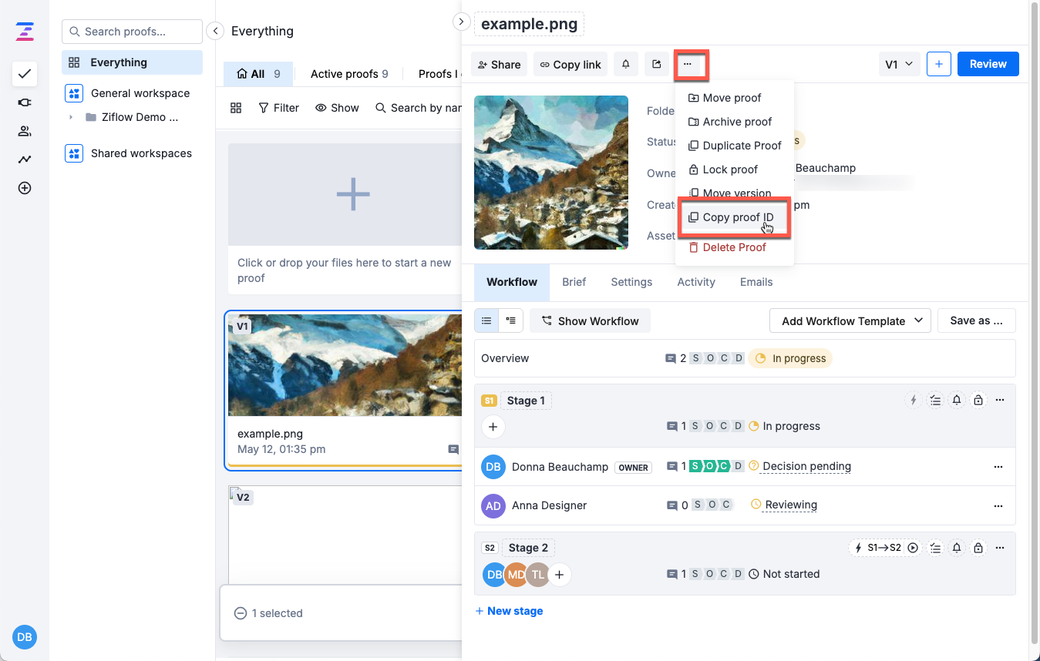The image size is (1040, 661).
Task: Switch to the Brief tab
Action: point(574,282)
